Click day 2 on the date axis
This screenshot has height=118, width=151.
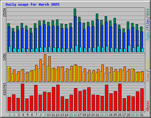(x=14, y=115)
